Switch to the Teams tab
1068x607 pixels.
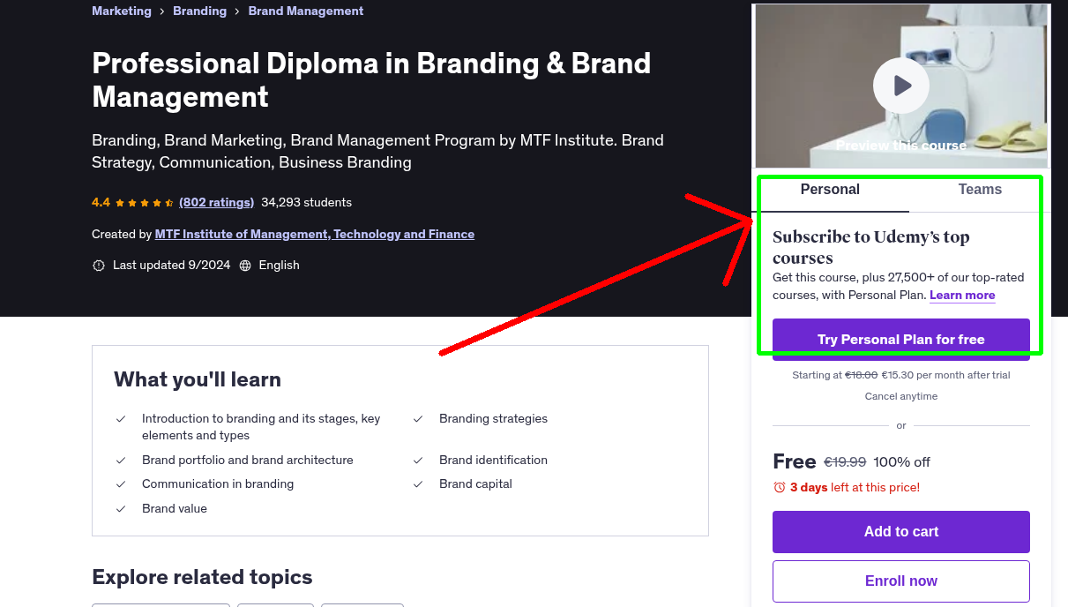(980, 190)
